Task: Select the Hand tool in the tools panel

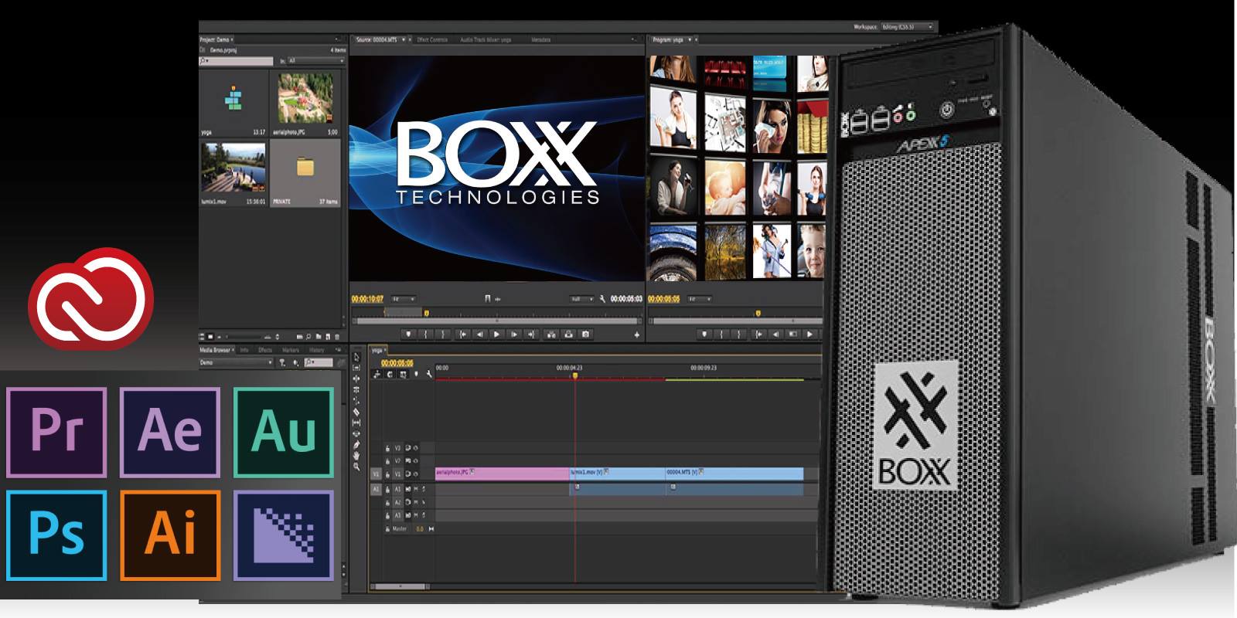Action: pyautogui.click(x=356, y=456)
